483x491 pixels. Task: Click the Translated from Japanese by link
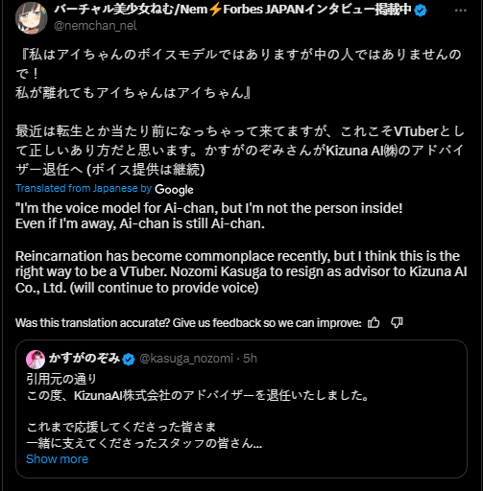pos(84,188)
